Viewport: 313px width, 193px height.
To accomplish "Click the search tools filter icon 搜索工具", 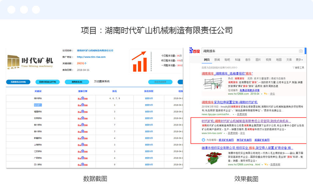I will coord(298,68).
